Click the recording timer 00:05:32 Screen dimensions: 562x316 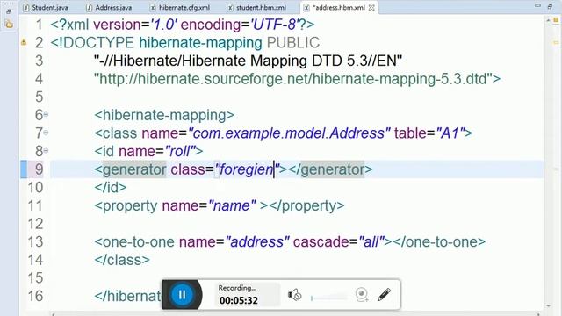[x=238, y=300]
